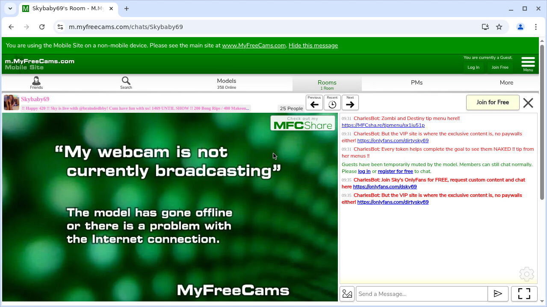The height and width of the screenshot is (307, 547).
Task: Click the Hide this message link
Action: (313, 45)
